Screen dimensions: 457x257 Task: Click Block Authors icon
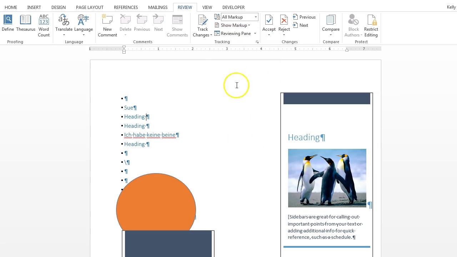click(x=353, y=20)
